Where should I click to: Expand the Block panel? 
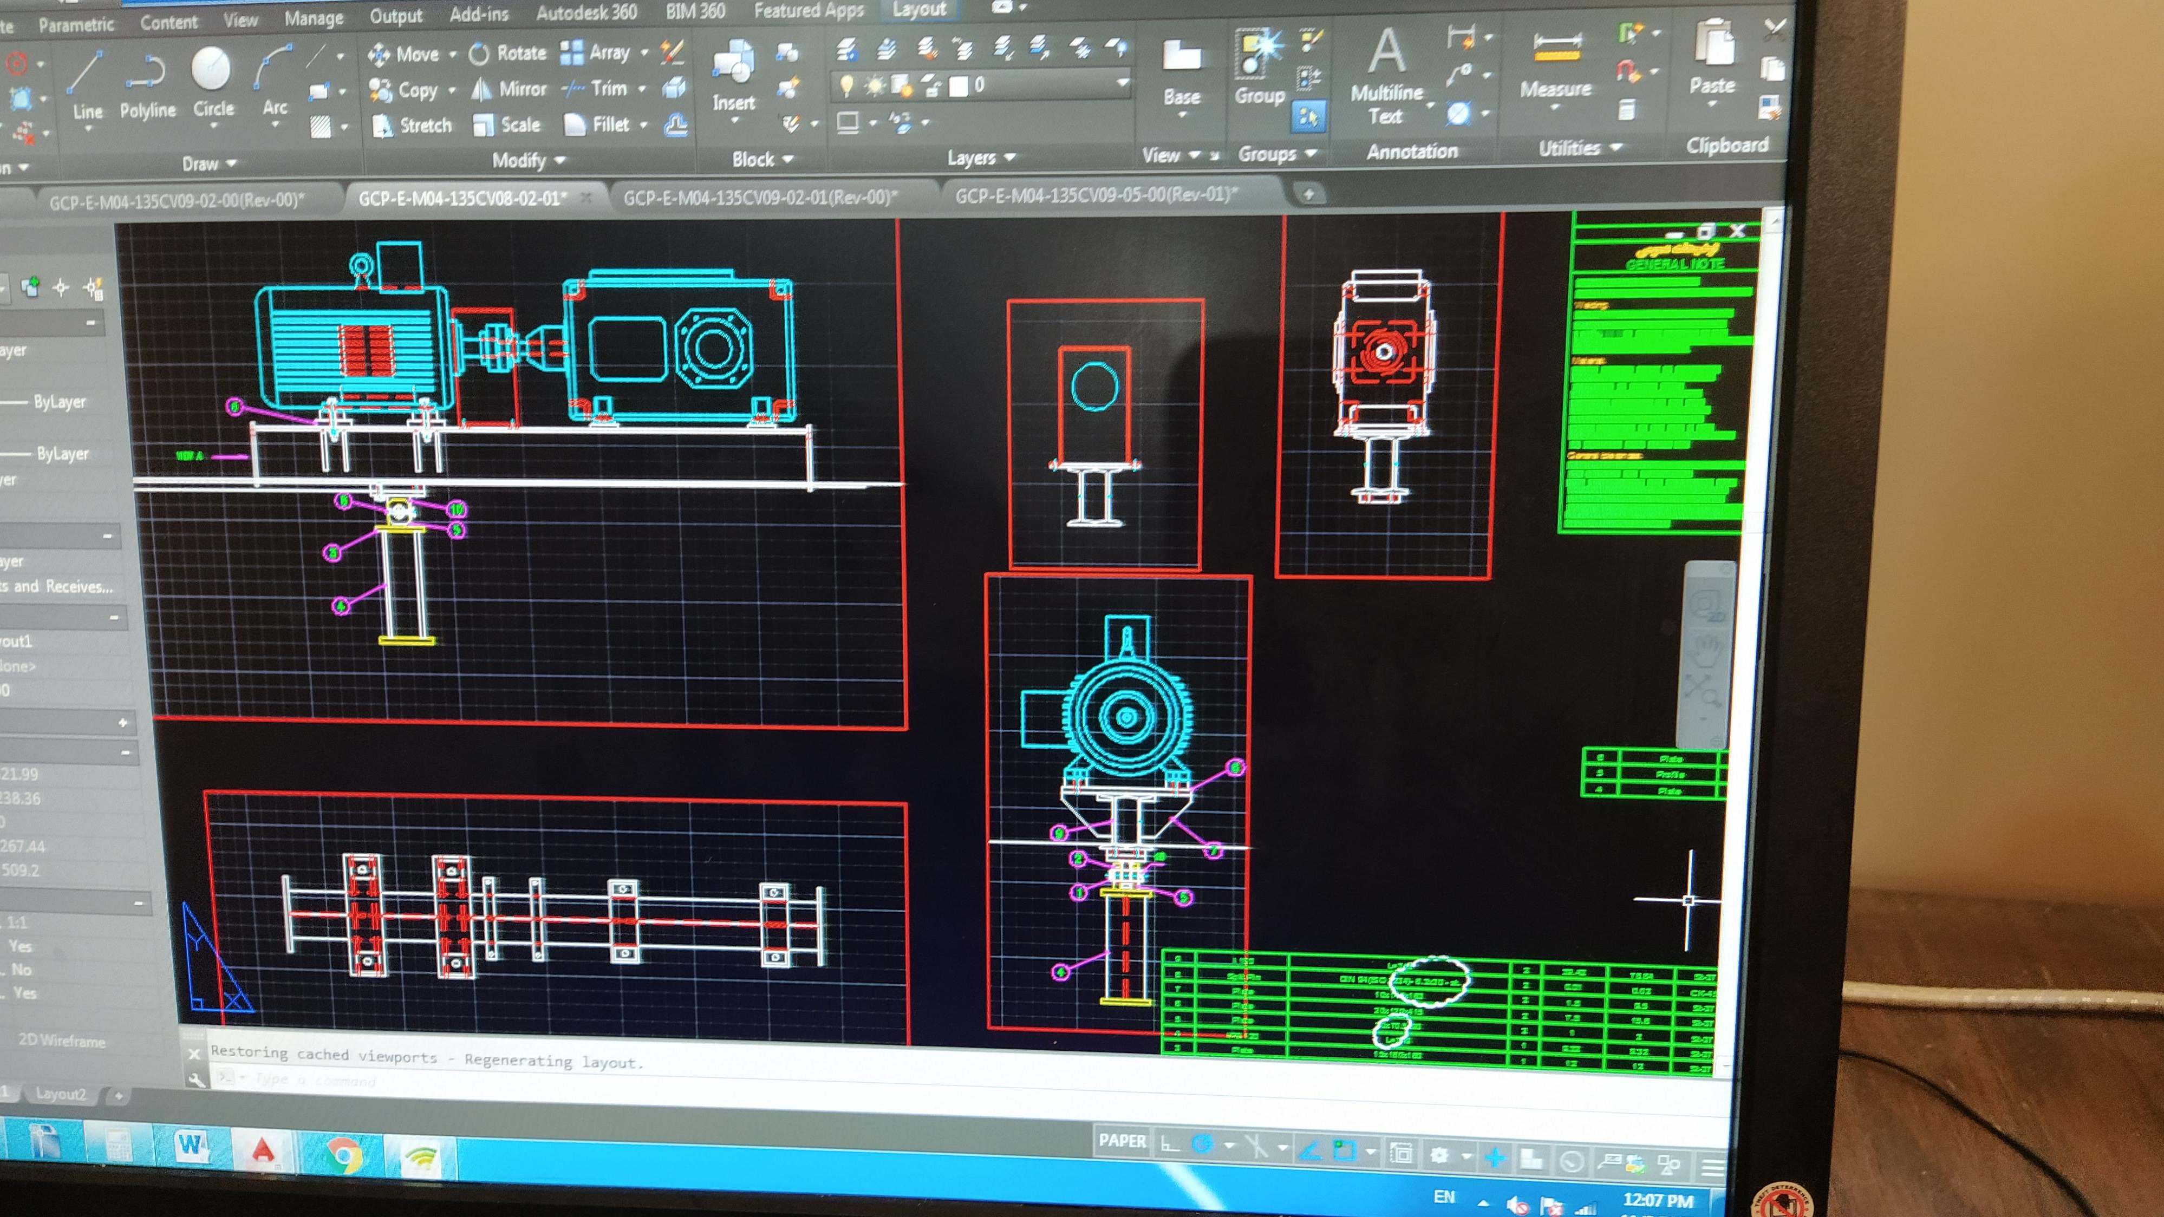pyautogui.click(x=762, y=159)
